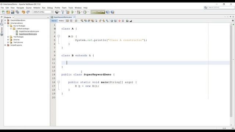Screen dimensions: 235x132
Task: Click the New Project toolbar icon
Action: 8,12
